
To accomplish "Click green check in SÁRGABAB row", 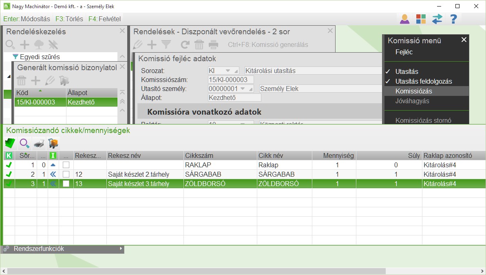I will coord(9,174).
